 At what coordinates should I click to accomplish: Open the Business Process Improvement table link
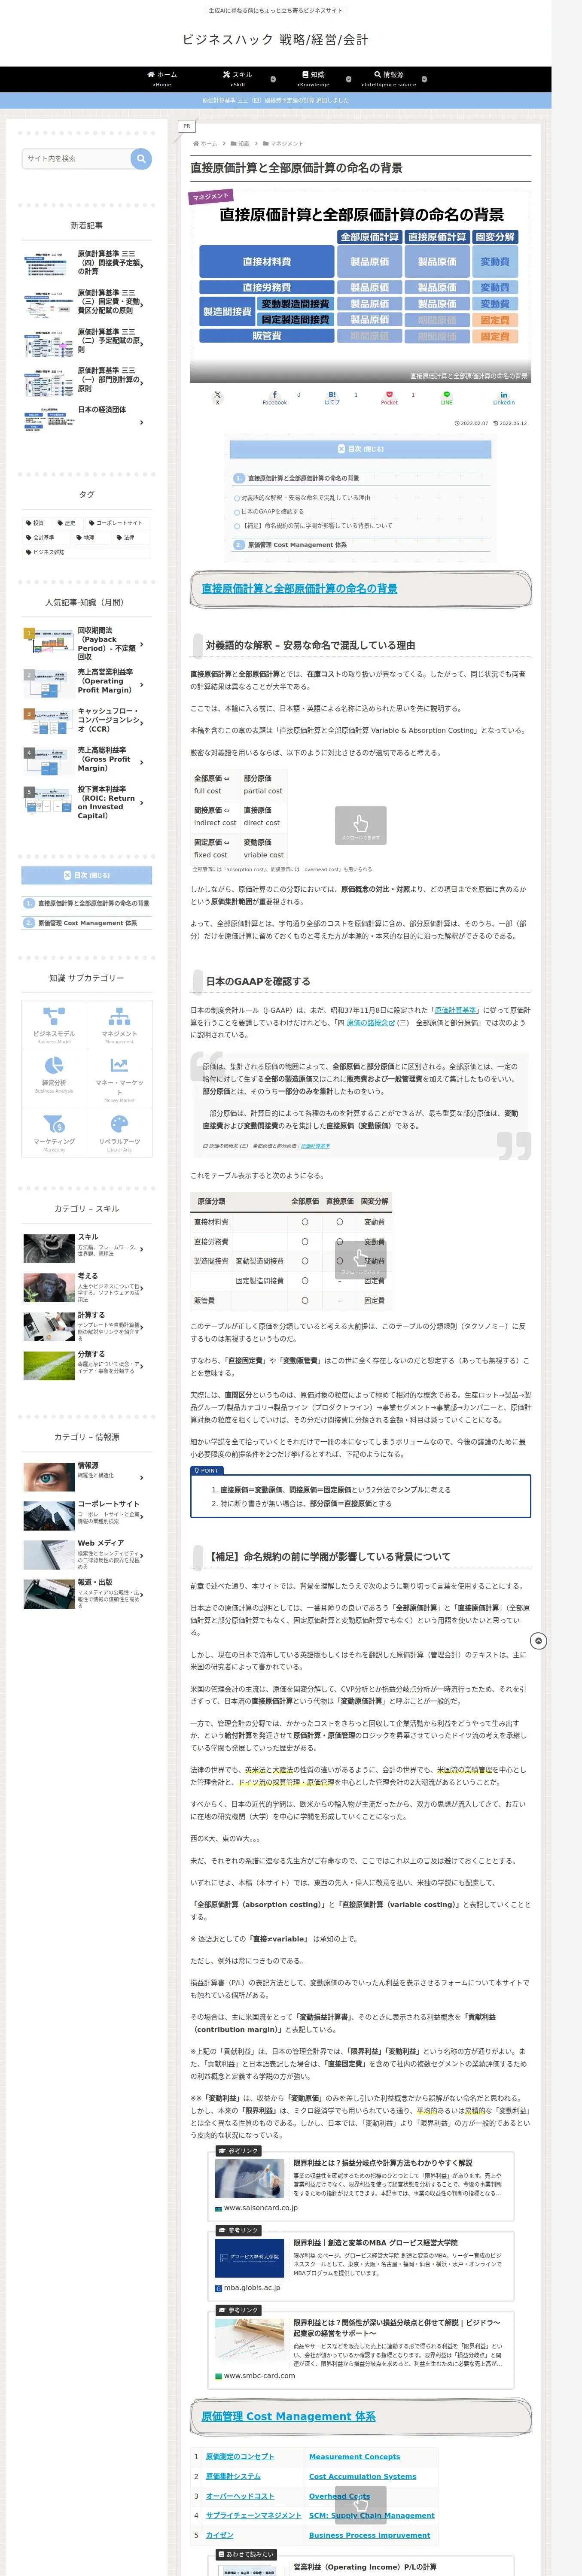369,2535
